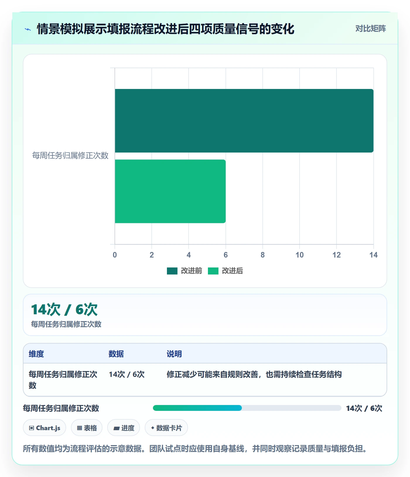Click the x-axis tick label 14
Viewport: 410px width, 477px height.
tap(373, 255)
